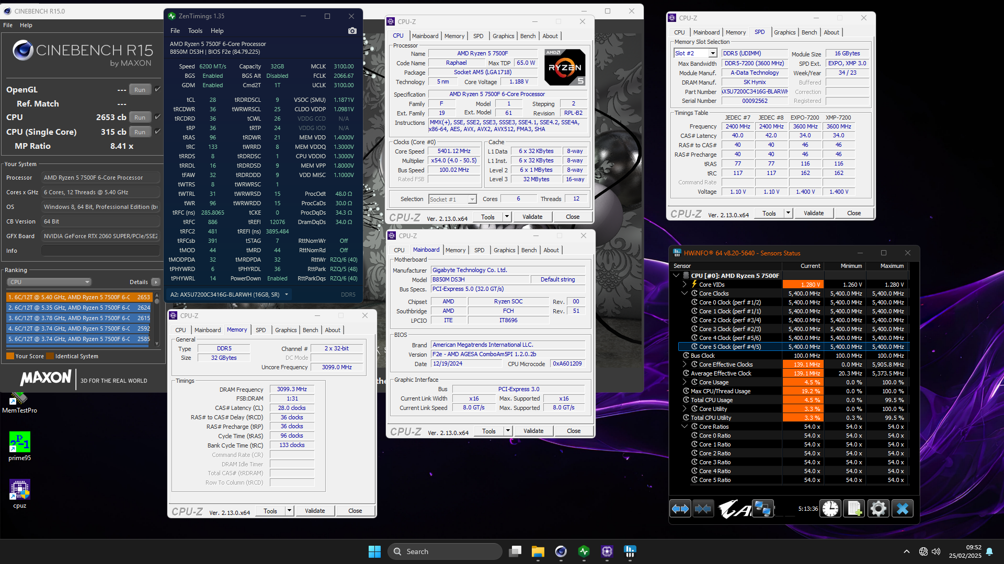Click HWiNFO icon on taskbar
The height and width of the screenshot is (564, 1004).
[x=630, y=551]
